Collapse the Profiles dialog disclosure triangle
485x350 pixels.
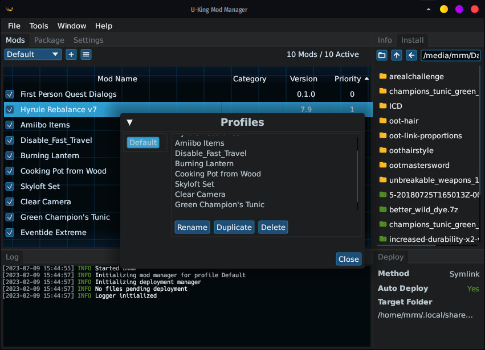(x=129, y=122)
